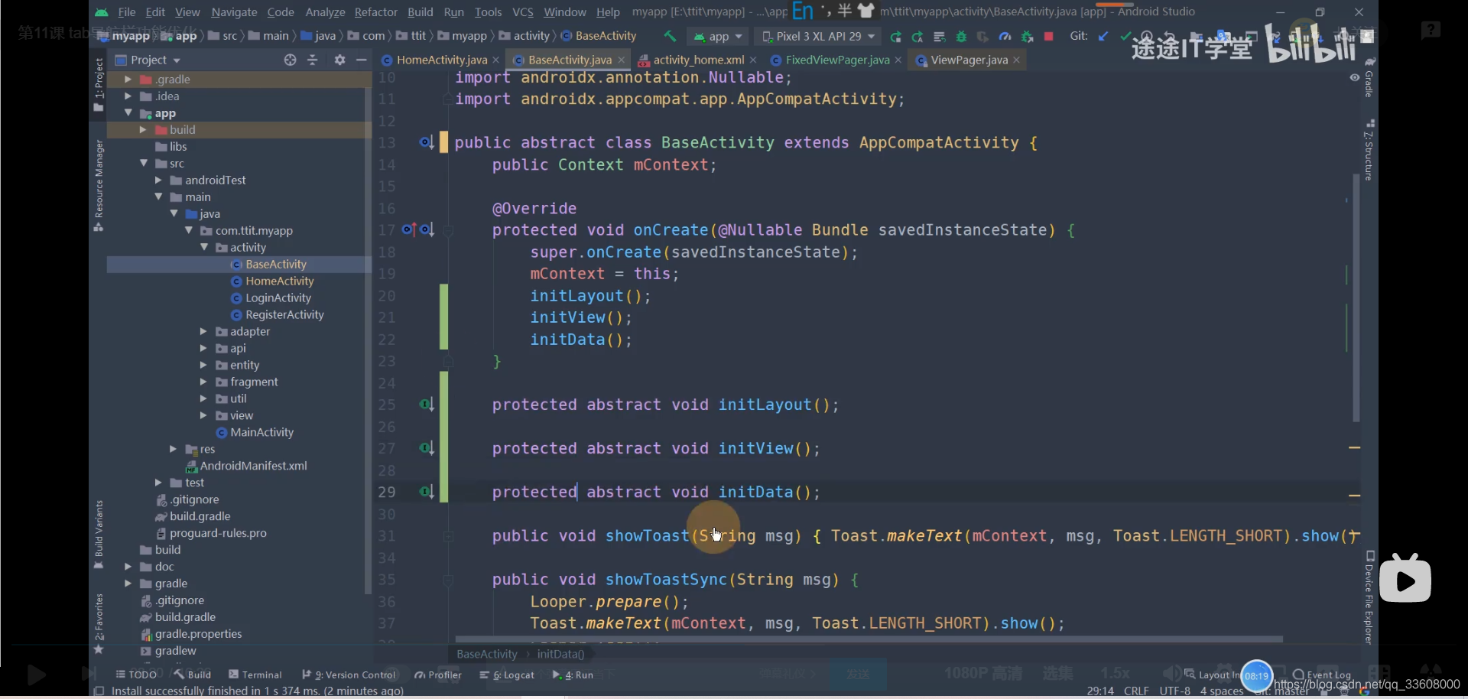
Task: Click the gutter icon beside initData line 29
Action: click(x=427, y=491)
